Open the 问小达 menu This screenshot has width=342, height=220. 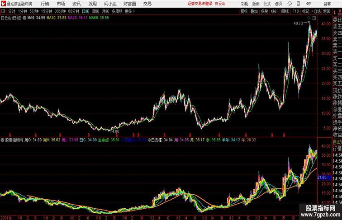[x=110, y=4]
